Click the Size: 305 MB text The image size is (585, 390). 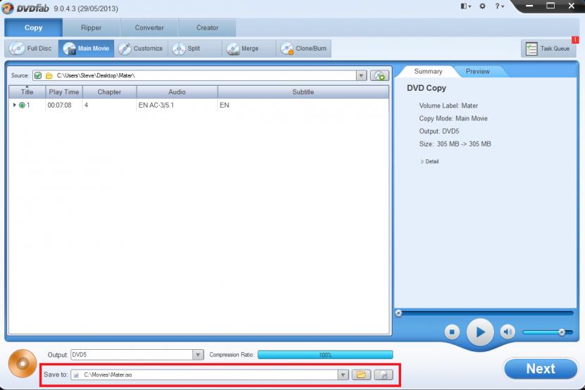tap(455, 144)
